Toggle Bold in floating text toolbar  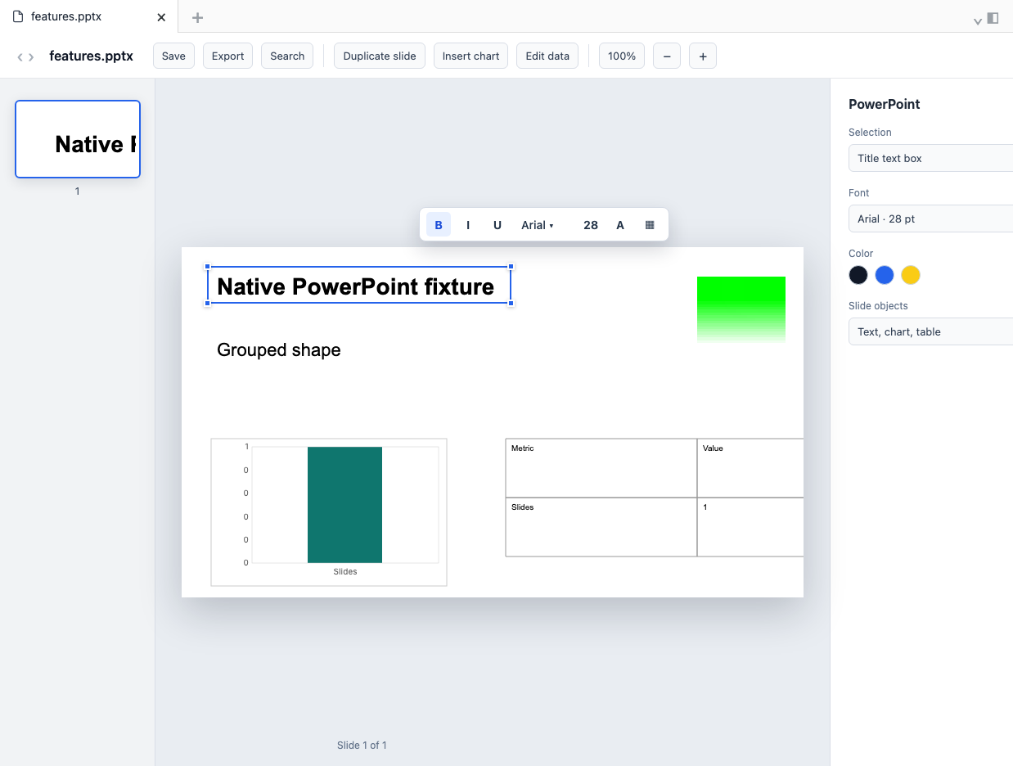(439, 225)
